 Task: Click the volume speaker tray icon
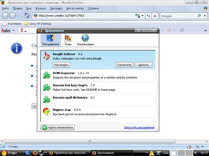point(195,153)
